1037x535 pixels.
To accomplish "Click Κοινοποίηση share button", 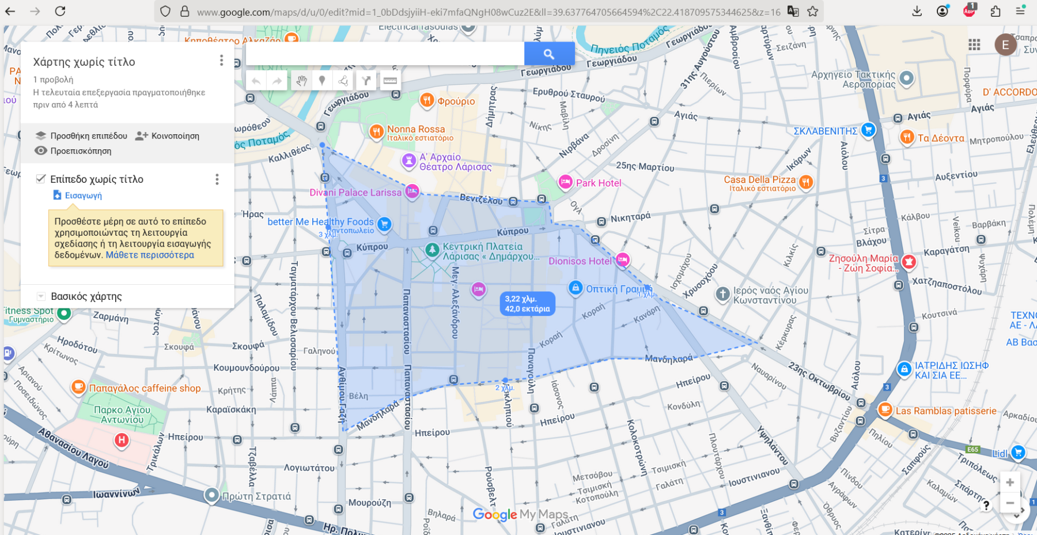I will click(x=167, y=136).
